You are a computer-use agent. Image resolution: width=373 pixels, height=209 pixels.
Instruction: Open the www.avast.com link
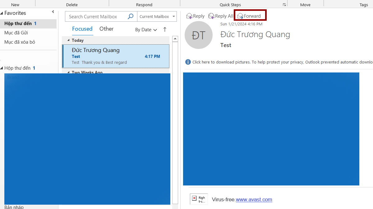pyautogui.click(x=254, y=199)
